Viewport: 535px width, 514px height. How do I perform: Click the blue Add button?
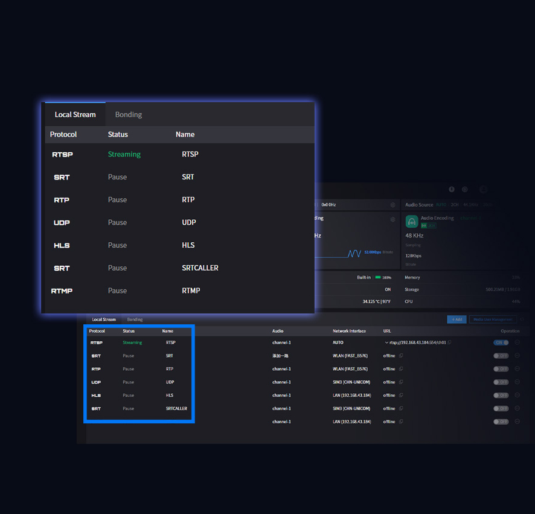coord(457,319)
